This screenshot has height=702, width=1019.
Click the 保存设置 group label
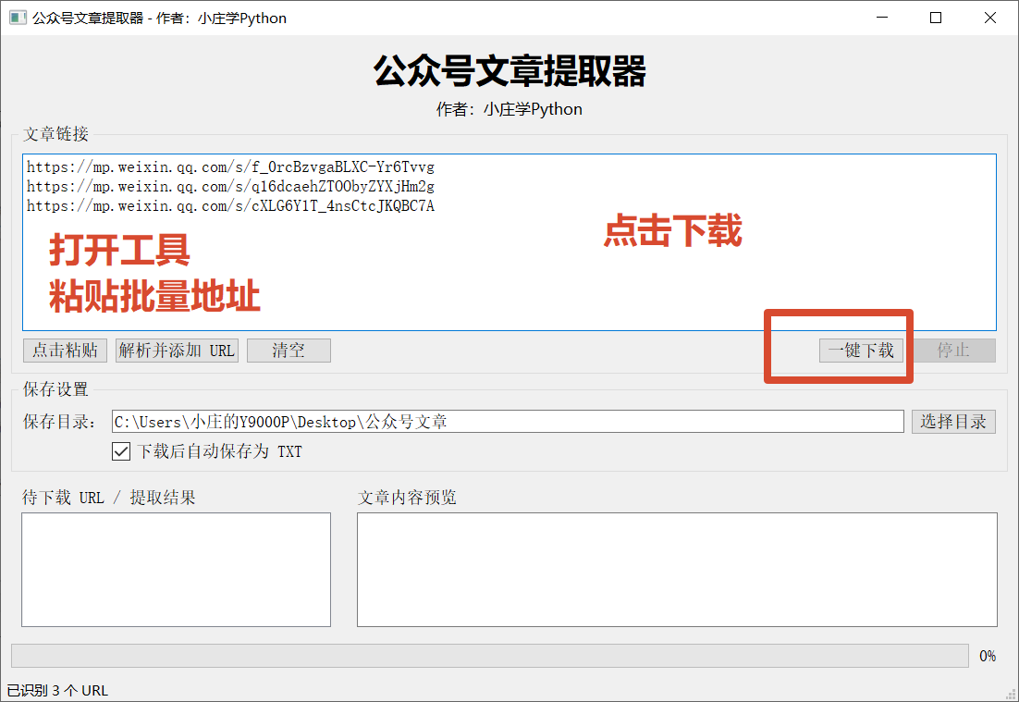point(55,389)
